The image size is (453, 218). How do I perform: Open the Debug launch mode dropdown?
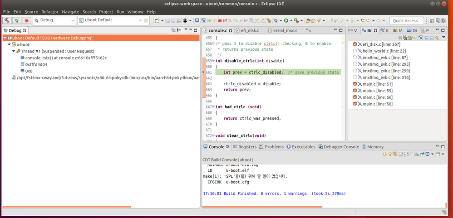[73, 20]
